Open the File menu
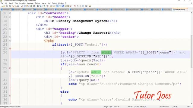 point(2,3)
